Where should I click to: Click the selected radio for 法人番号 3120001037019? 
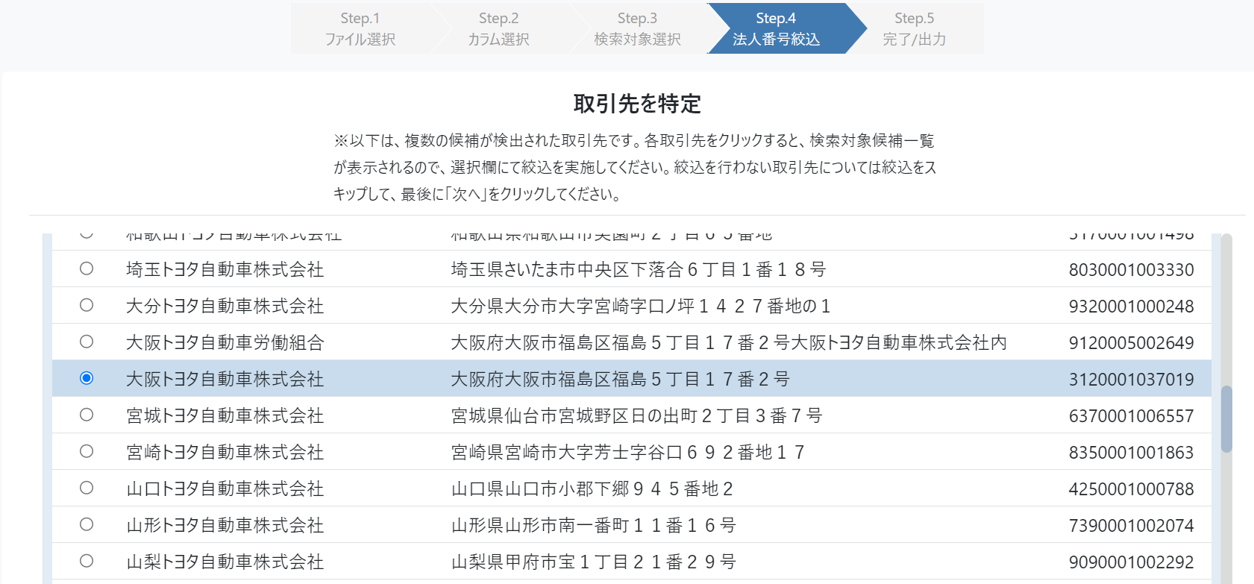(87, 378)
